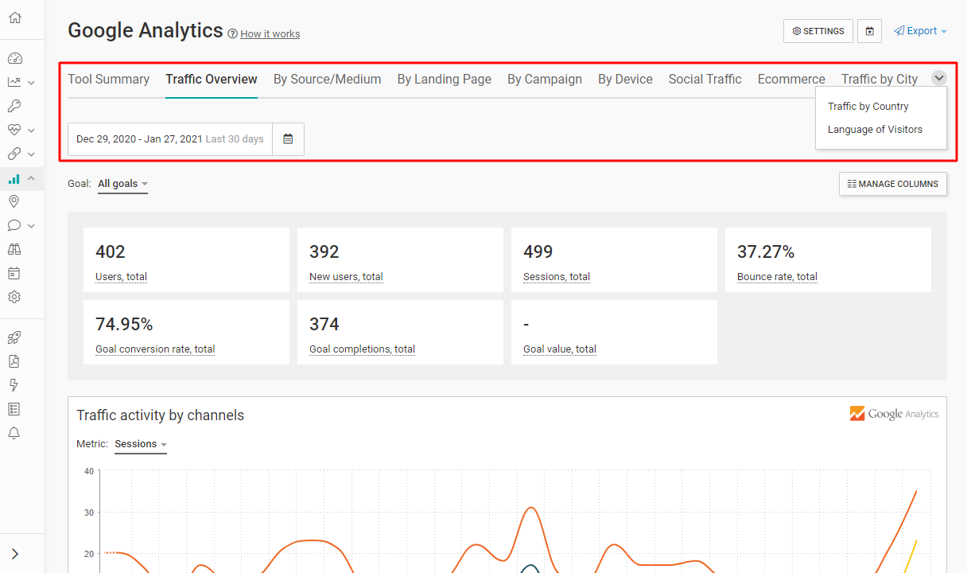
Task: Collapse the analytics sidebar chevron
Action: coord(31,178)
